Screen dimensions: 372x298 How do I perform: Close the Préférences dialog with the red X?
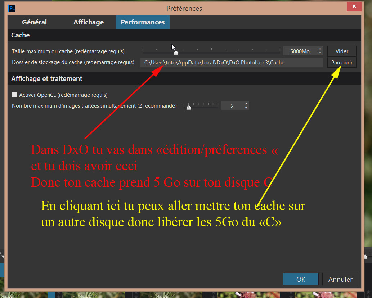pos(354,6)
